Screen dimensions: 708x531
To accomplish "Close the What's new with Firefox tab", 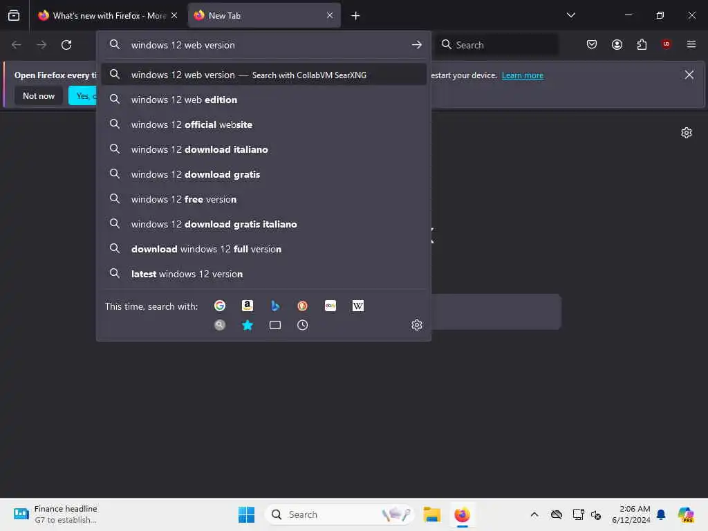I will 174,15.
